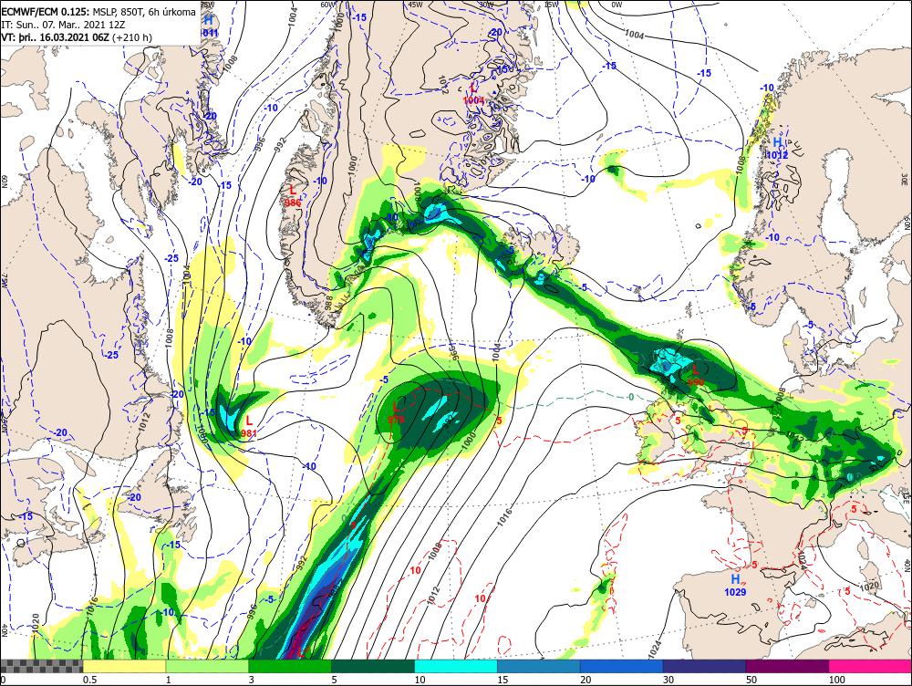Click the light green 1–3 mm legend swatch
This screenshot has width=912, height=686.
pyautogui.click(x=207, y=666)
